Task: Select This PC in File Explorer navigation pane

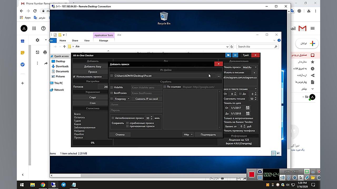Action: 58,83
